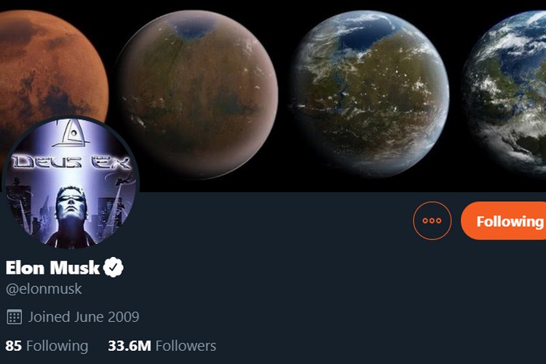Click the Joined June 2009 text
Screen dimensions: 546x364
(x=84, y=317)
